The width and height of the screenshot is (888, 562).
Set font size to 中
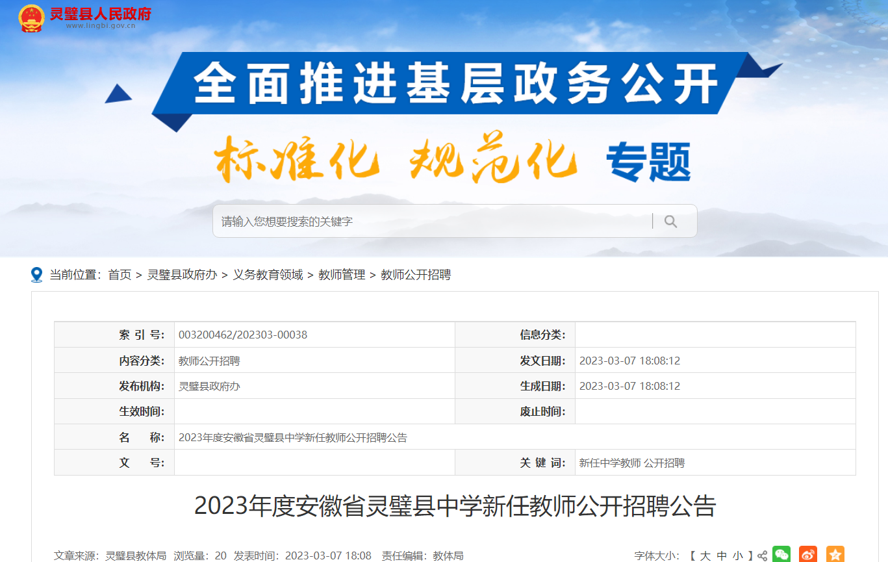click(x=722, y=556)
